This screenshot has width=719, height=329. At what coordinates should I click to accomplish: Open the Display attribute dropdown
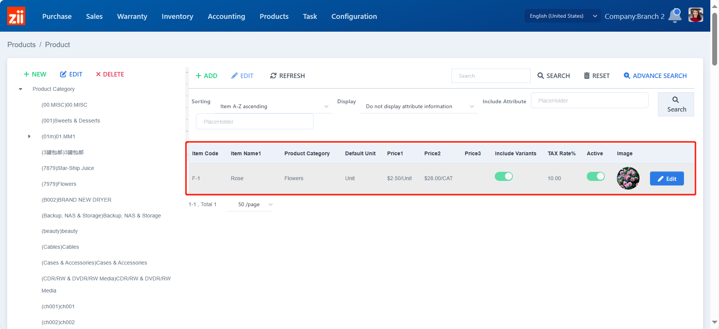[419, 107]
